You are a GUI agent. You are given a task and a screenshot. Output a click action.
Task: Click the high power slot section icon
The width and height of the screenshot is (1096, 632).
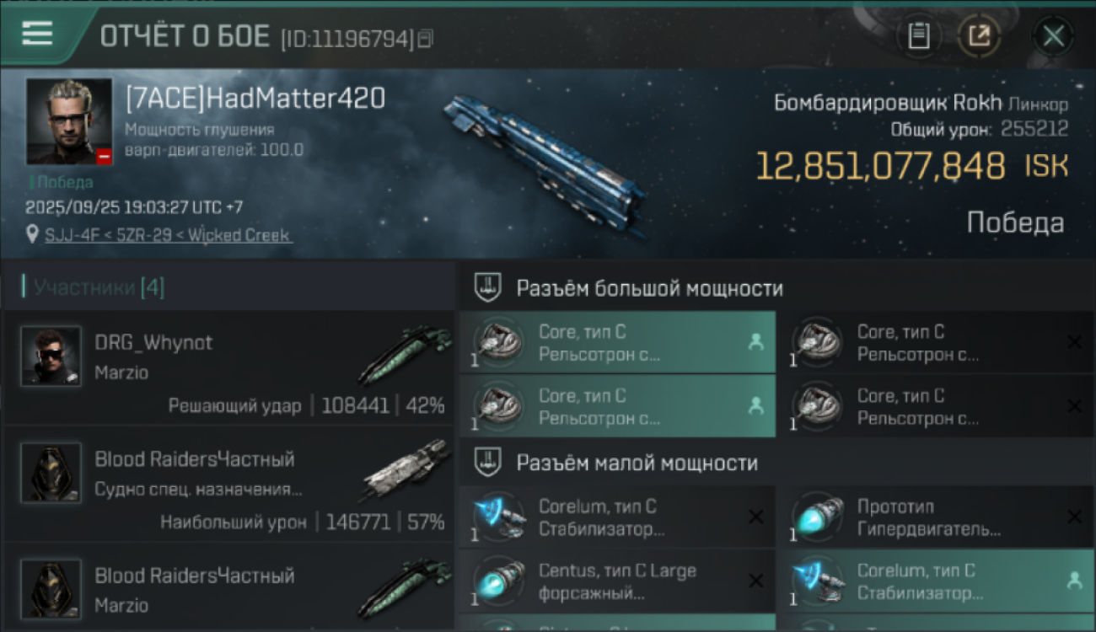[x=488, y=289]
